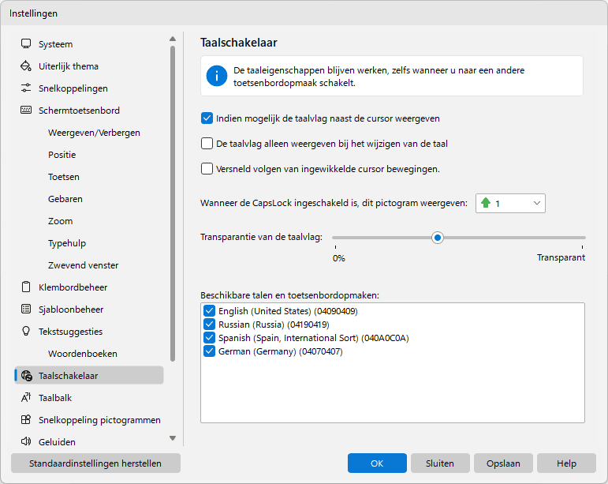The width and height of the screenshot is (608, 484).
Task: Click the sidebar vertical scrollbar thumb
Action: (x=173, y=204)
